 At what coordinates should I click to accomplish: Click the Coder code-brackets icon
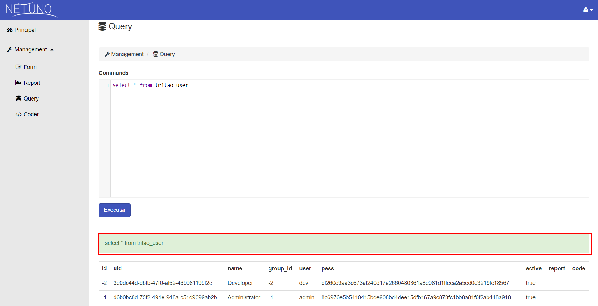(x=19, y=114)
